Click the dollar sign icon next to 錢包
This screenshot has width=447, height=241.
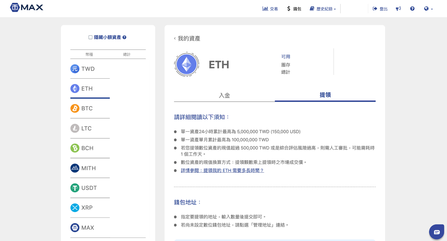point(289,9)
